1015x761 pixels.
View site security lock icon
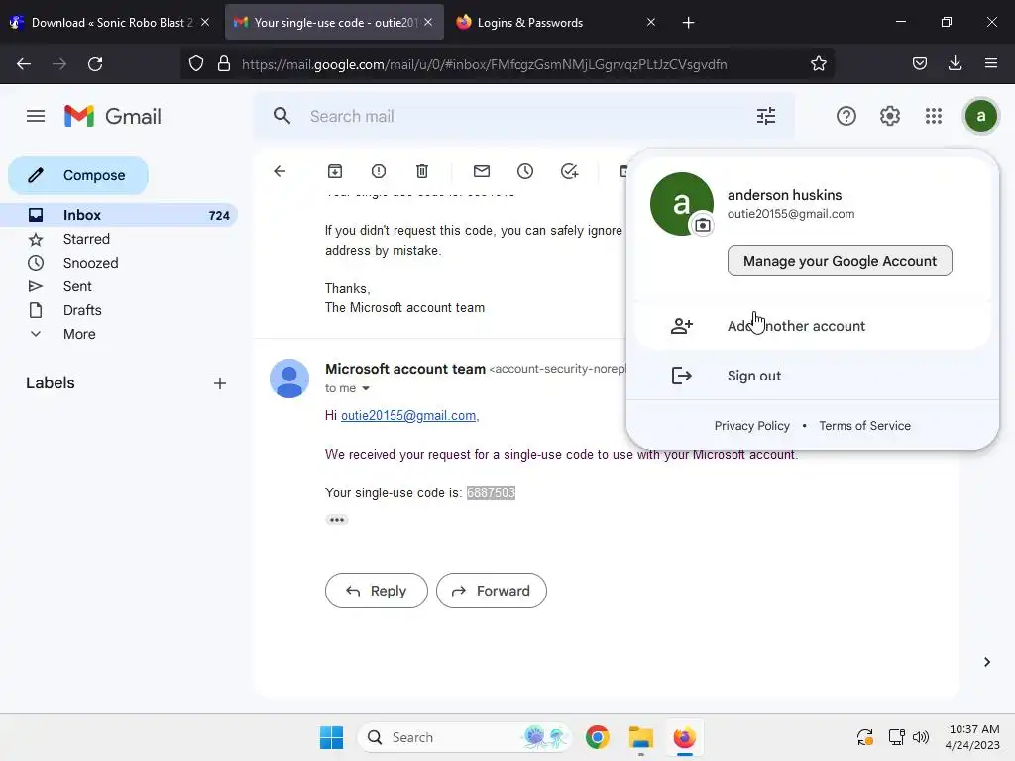[x=224, y=64]
